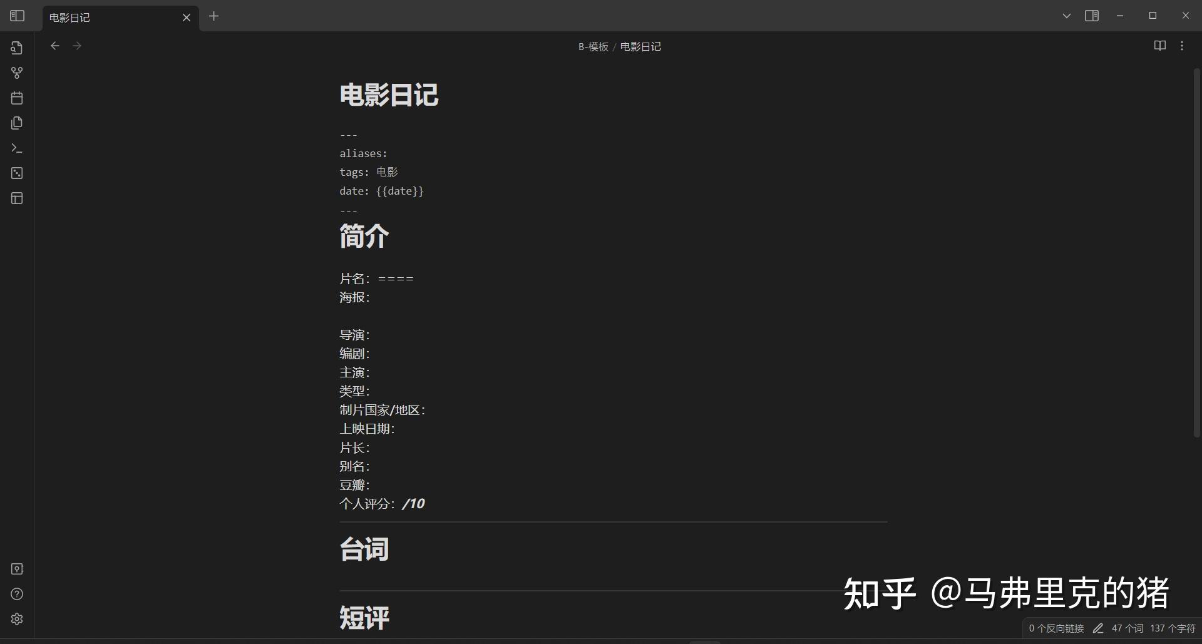Open a random note with the dice icon
1202x644 pixels.
click(x=16, y=173)
